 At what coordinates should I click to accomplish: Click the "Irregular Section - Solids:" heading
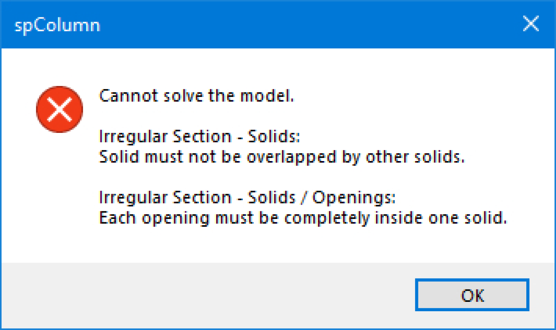[x=199, y=137]
